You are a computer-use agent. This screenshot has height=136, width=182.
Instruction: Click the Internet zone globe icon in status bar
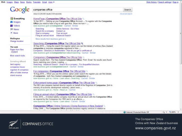tap(124, 112)
